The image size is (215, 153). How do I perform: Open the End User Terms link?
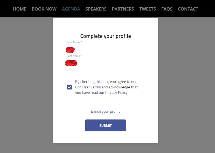click(x=88, y=87)
